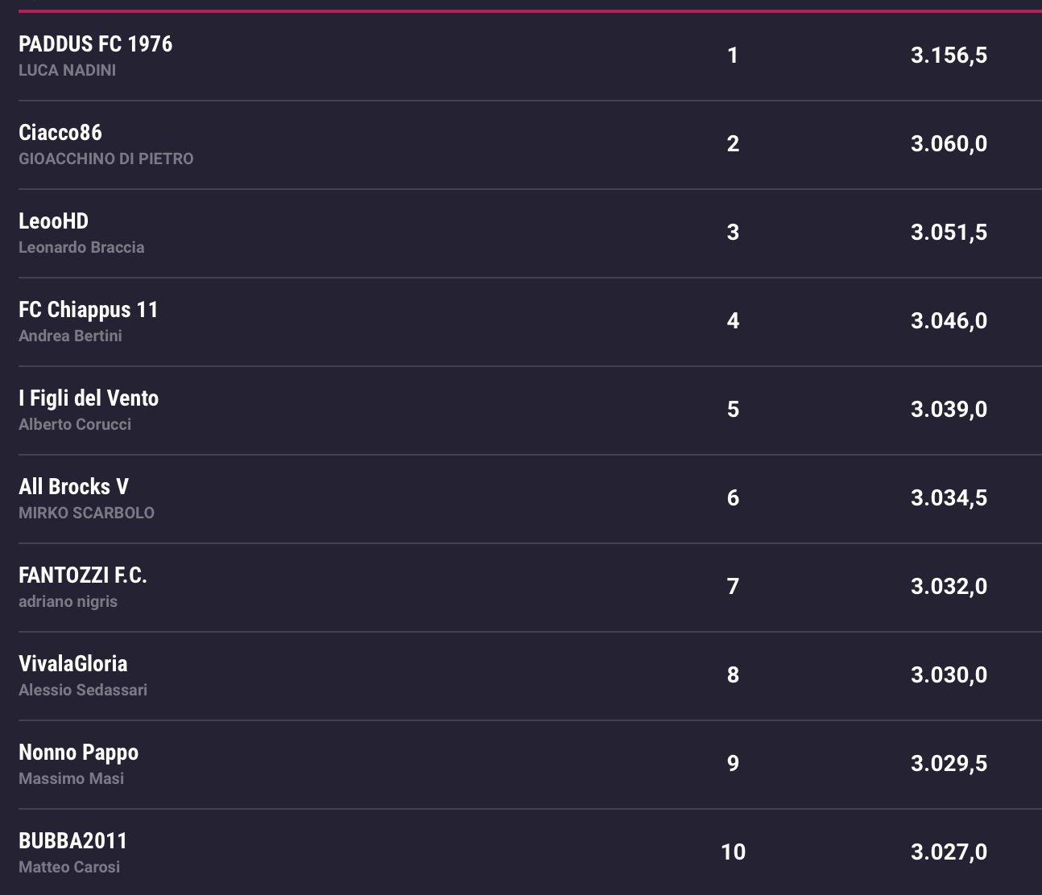This screenshot has width=1042, height=895.
Task: Select the Ciacco86 team name
Action: click(x=60, y=132)
